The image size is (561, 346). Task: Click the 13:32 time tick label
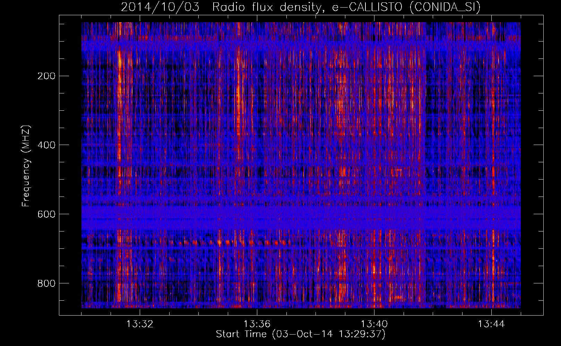[140, 324]
